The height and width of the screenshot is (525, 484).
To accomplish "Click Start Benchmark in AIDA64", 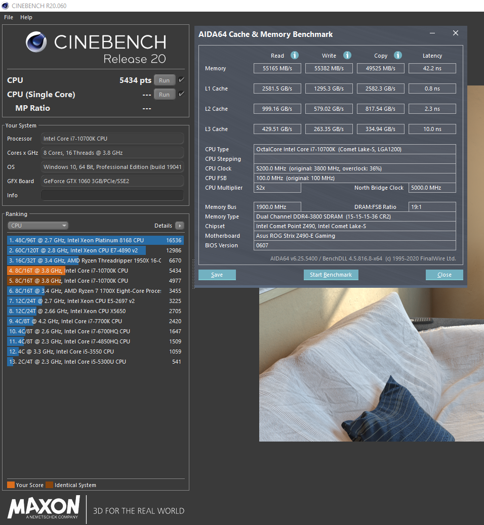I will 331,275.
